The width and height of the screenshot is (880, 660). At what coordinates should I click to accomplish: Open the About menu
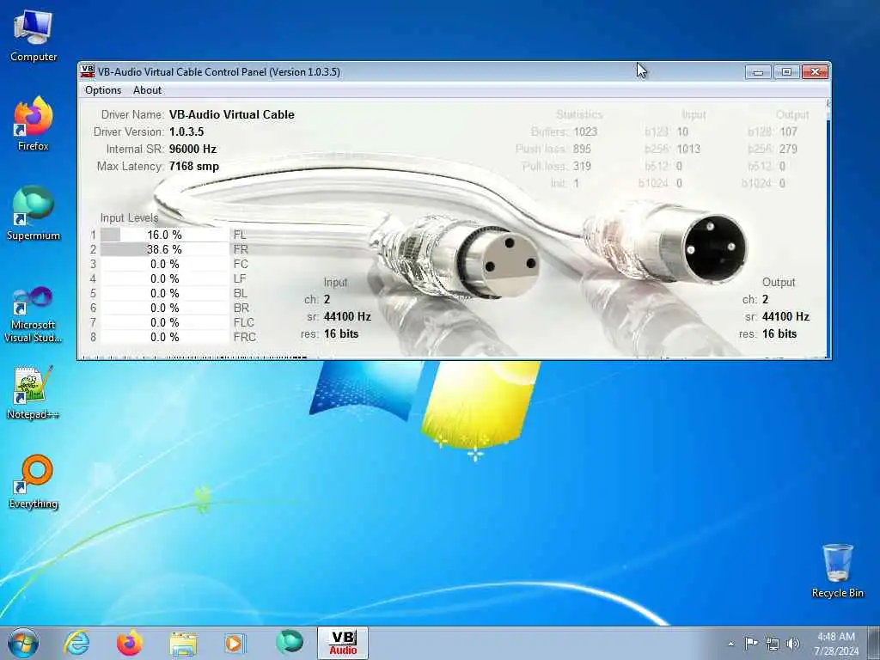click(x=147, y=89)
